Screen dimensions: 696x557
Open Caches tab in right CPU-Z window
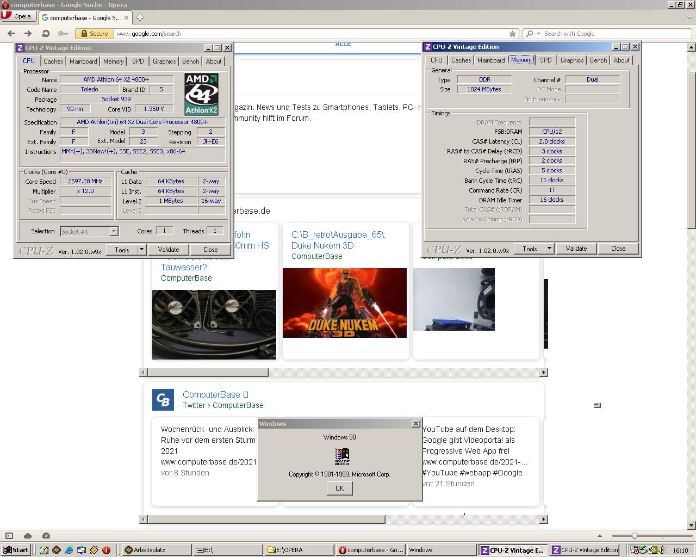(x=461, y=60)
